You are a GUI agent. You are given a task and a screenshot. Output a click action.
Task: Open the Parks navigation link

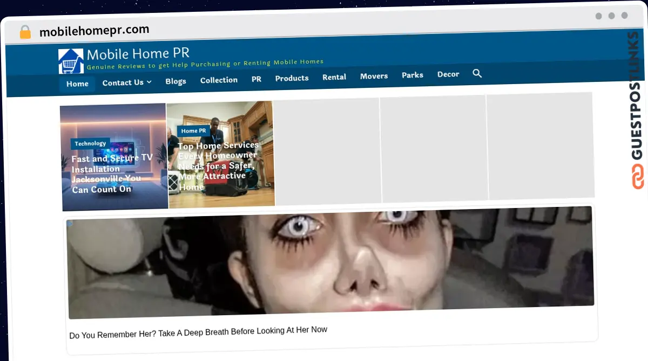[412, 75]
